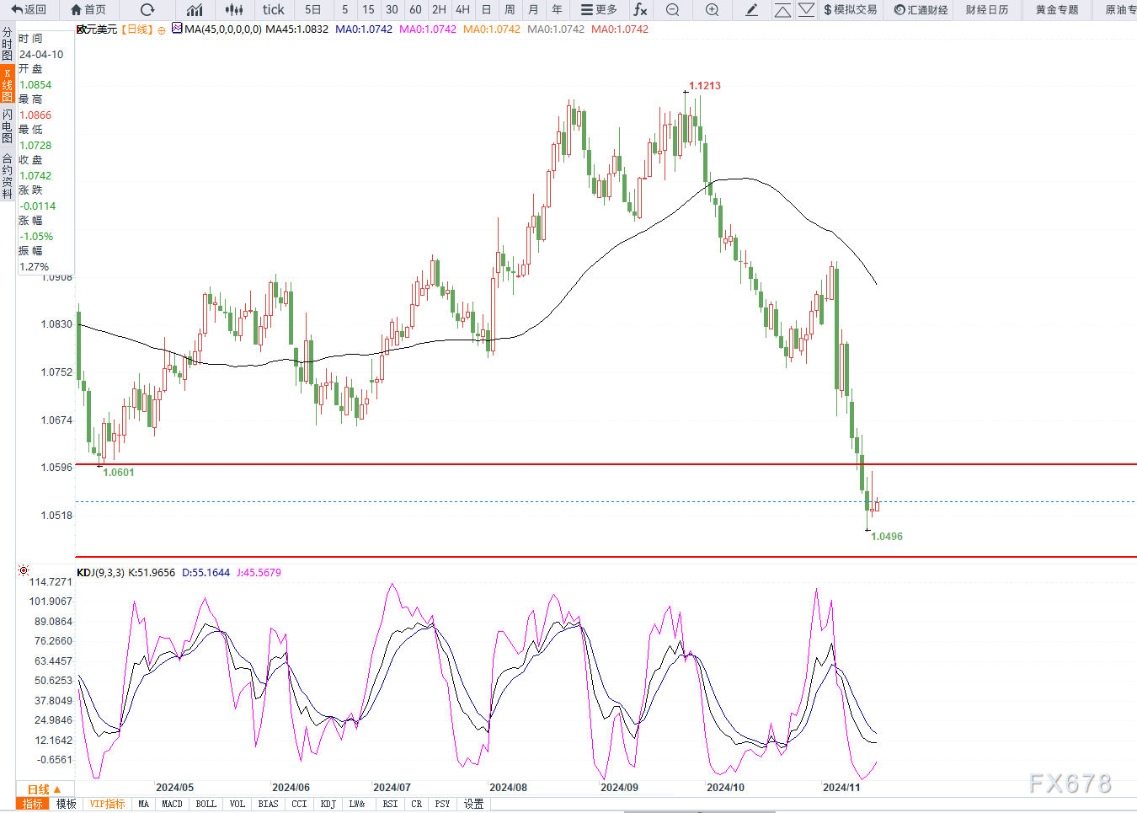Click the fx formula icon
The image size is (1137, 813).
point(640,10)
